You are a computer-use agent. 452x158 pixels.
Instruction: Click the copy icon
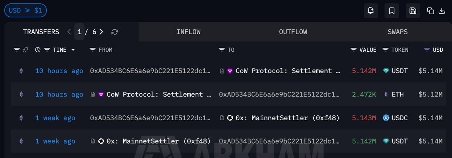point(431,11)
